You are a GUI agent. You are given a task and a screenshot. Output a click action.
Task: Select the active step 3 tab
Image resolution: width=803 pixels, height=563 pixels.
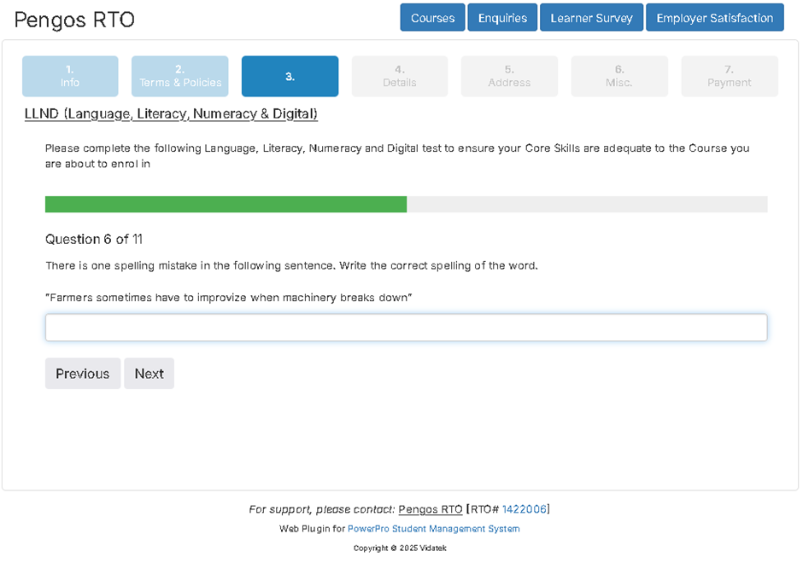click(290, 76)
